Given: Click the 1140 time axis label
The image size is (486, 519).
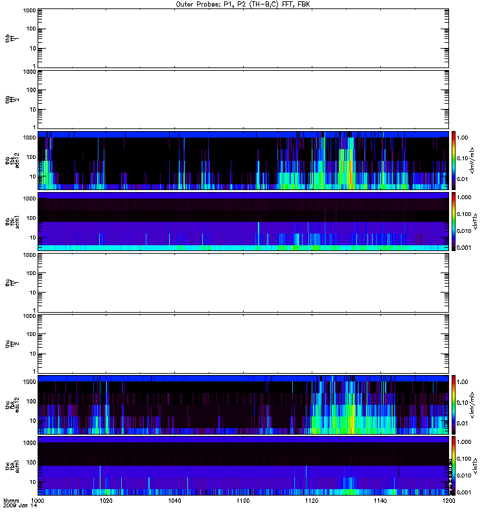Looking at the screenshot, I should pyautogui.click(x=380, y=501).
